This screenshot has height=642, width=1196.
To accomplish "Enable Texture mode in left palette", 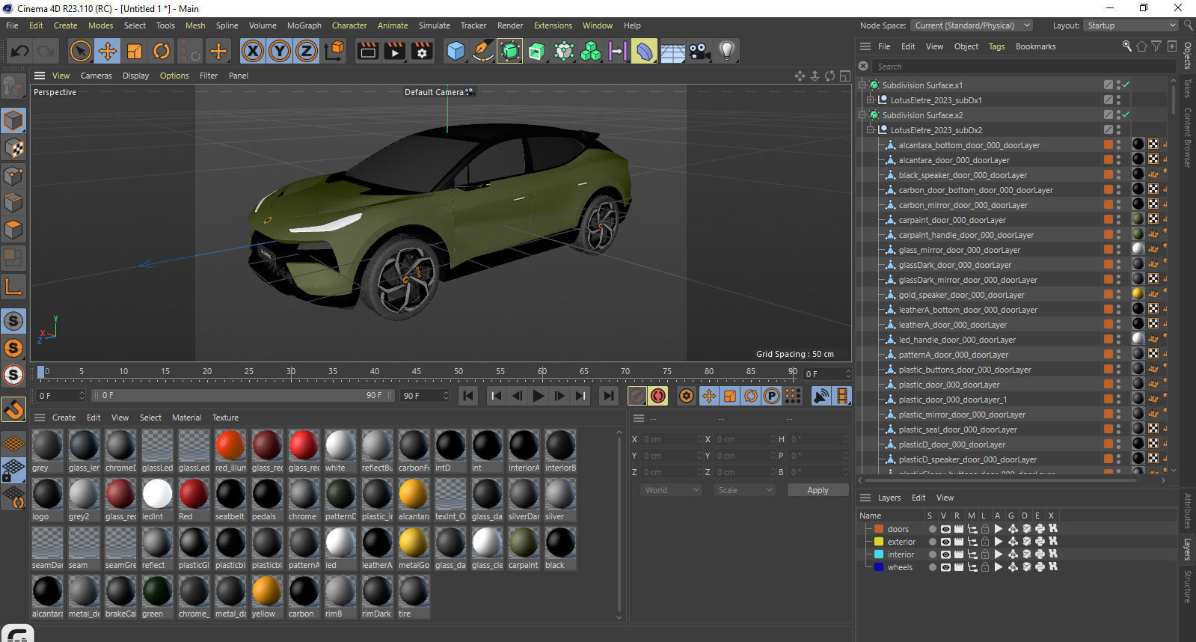I will click(x=13, y=148).
